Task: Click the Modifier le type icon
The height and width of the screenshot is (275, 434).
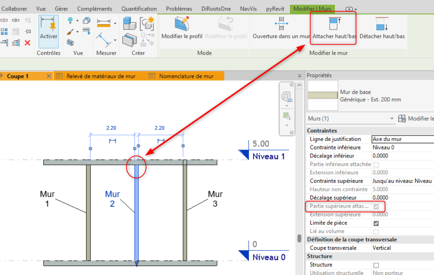Action: (x=402, y=119)
